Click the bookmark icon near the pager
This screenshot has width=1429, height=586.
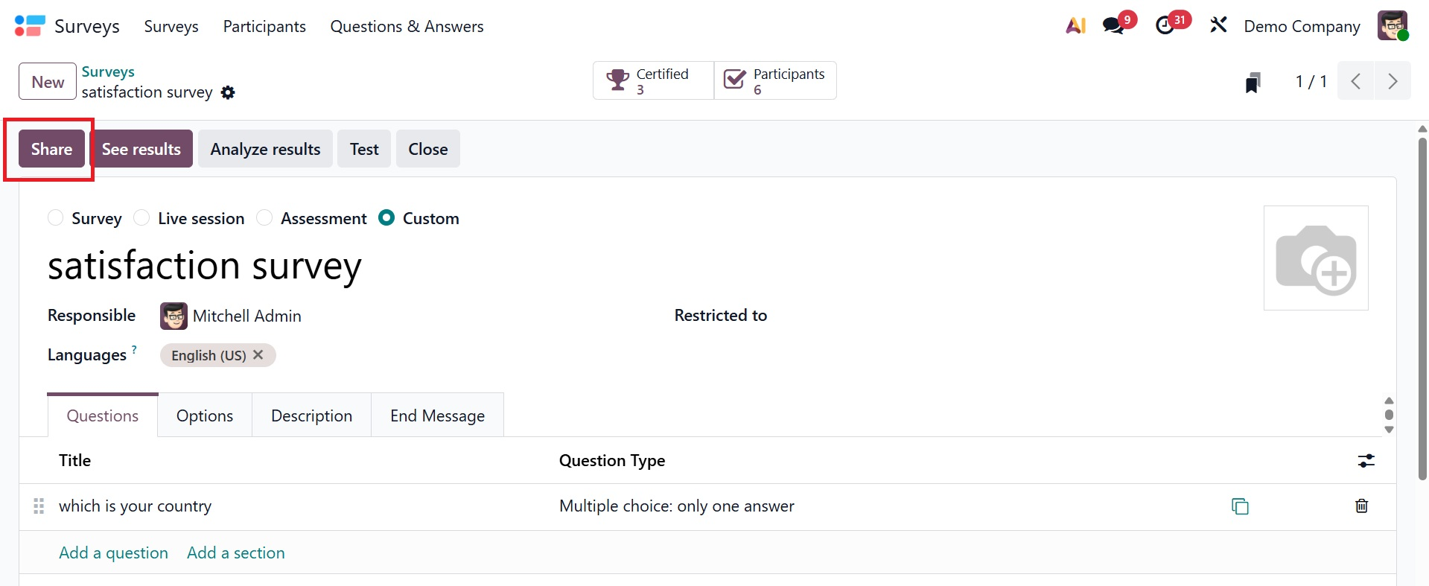click(1253, 82)
